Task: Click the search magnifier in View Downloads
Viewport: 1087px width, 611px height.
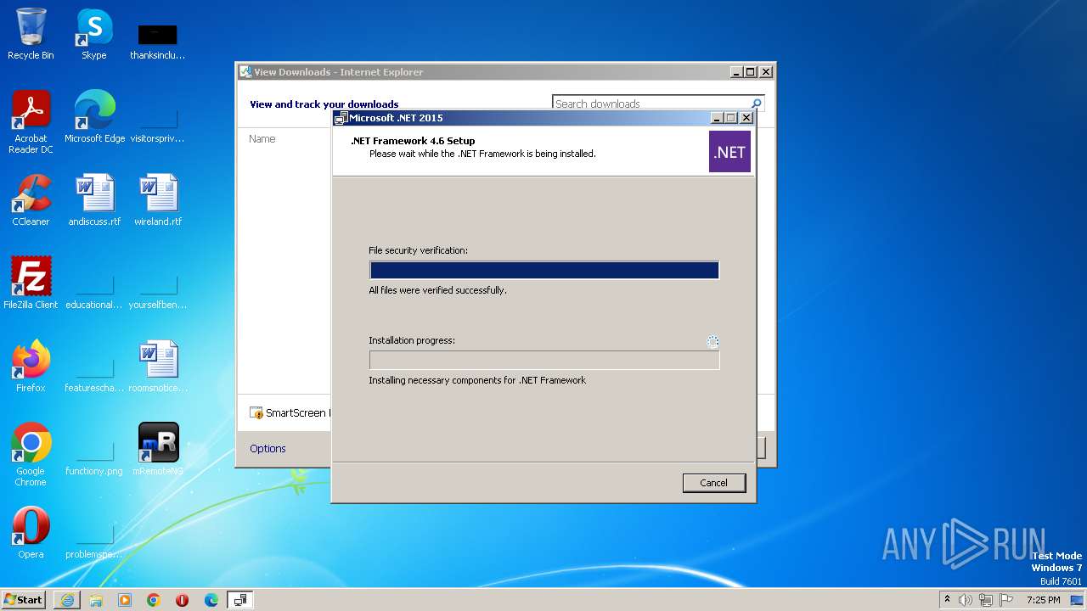Action: tap(756, 104)
